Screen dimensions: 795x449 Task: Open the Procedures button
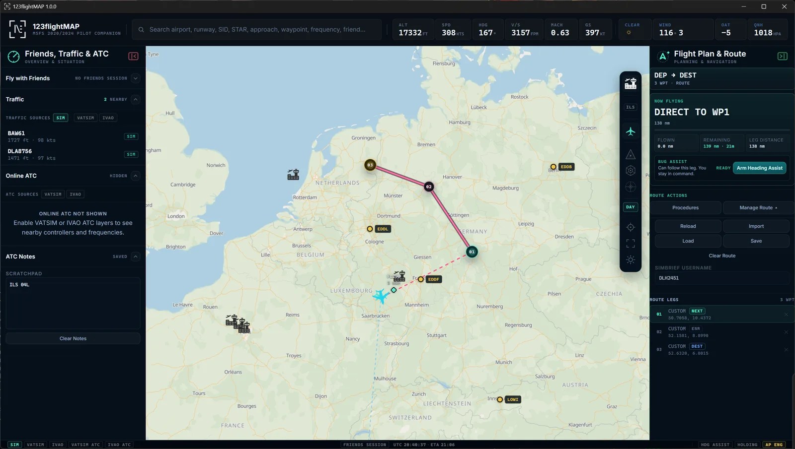pos(685,208)
